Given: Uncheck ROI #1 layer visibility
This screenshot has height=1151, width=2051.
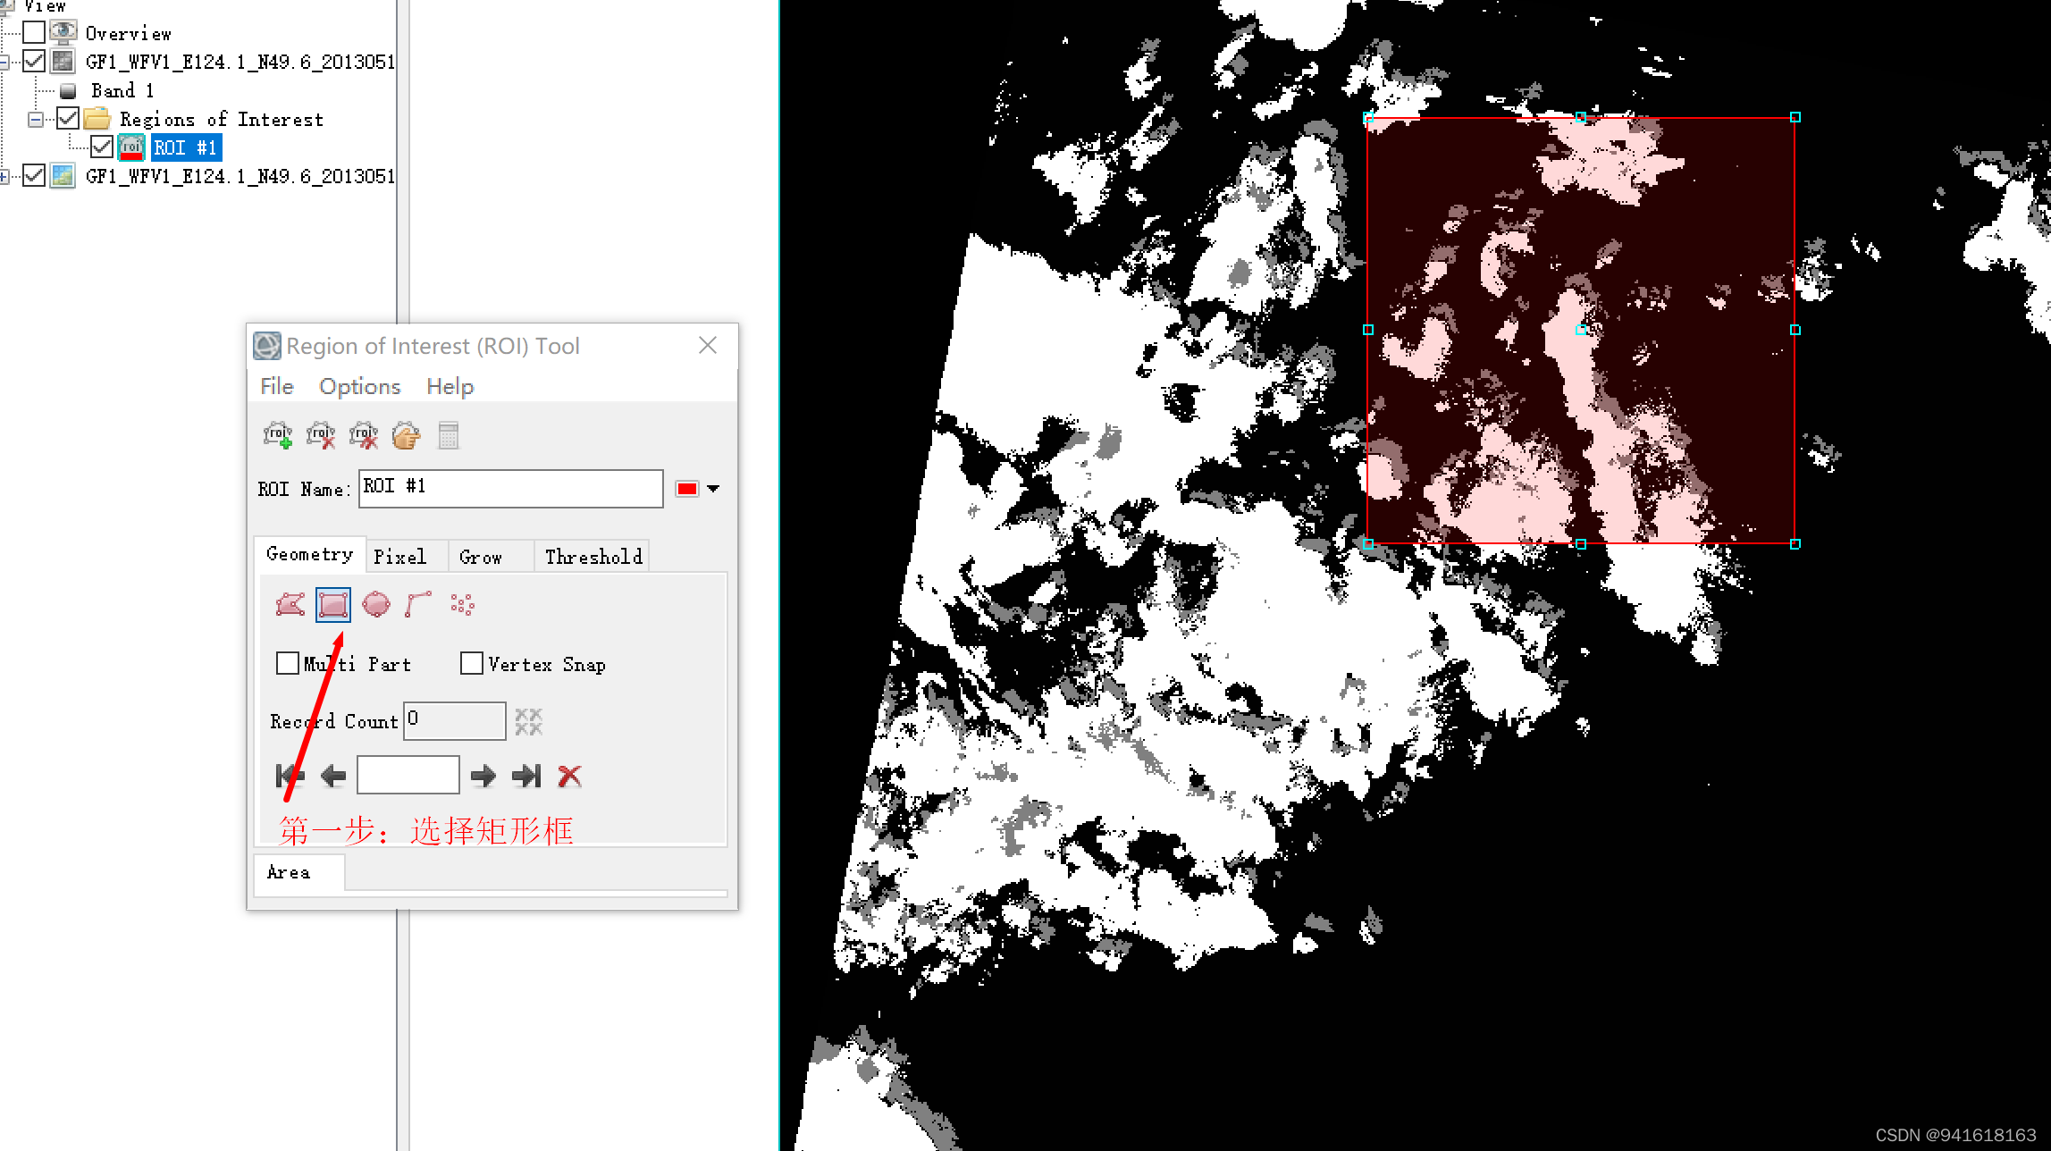Looking at the screenshot, I should coord(102,147).
